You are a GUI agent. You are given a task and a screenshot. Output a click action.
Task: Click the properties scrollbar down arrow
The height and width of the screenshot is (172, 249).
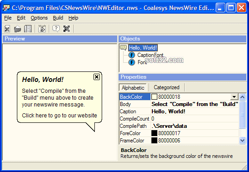tap(242, 140)
